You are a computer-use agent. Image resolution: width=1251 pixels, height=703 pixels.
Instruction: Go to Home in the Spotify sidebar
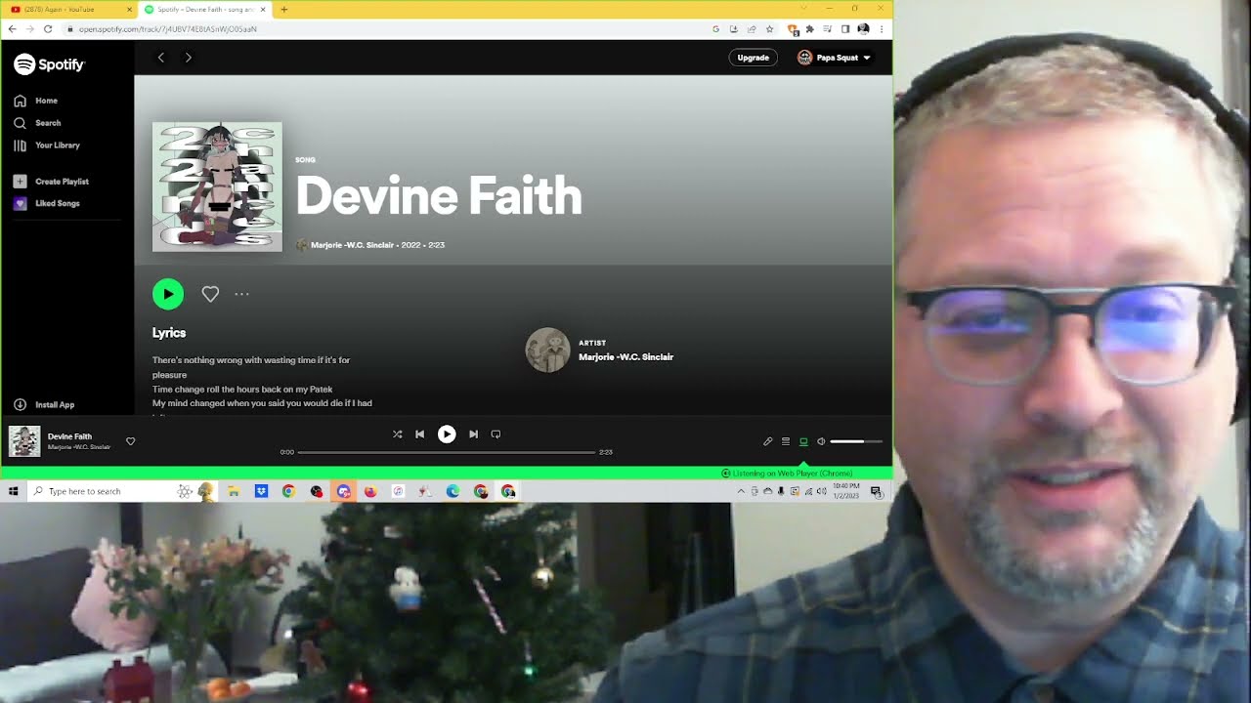[x=36, y=101]
